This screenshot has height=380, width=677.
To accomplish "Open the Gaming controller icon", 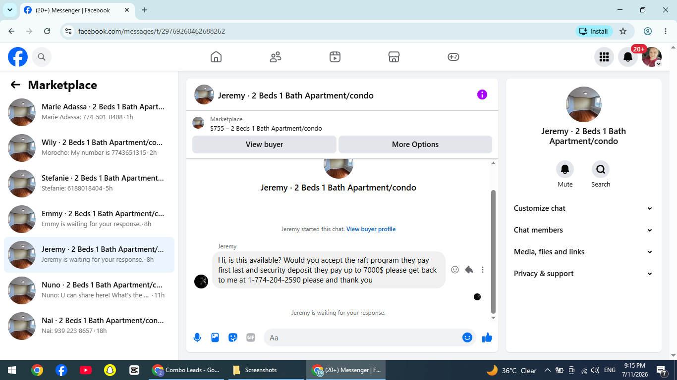I will coord(453,57).
